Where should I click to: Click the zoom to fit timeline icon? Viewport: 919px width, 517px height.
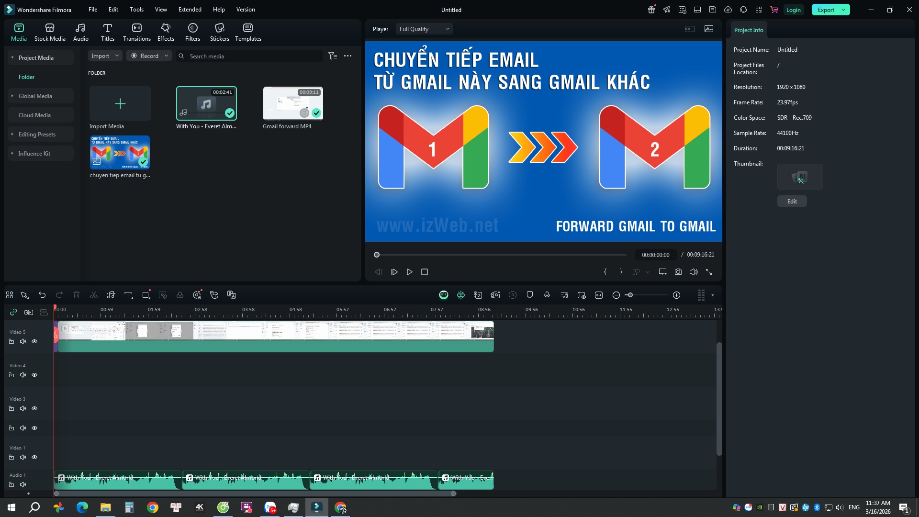pyautogui.click(x=598, y=295)
